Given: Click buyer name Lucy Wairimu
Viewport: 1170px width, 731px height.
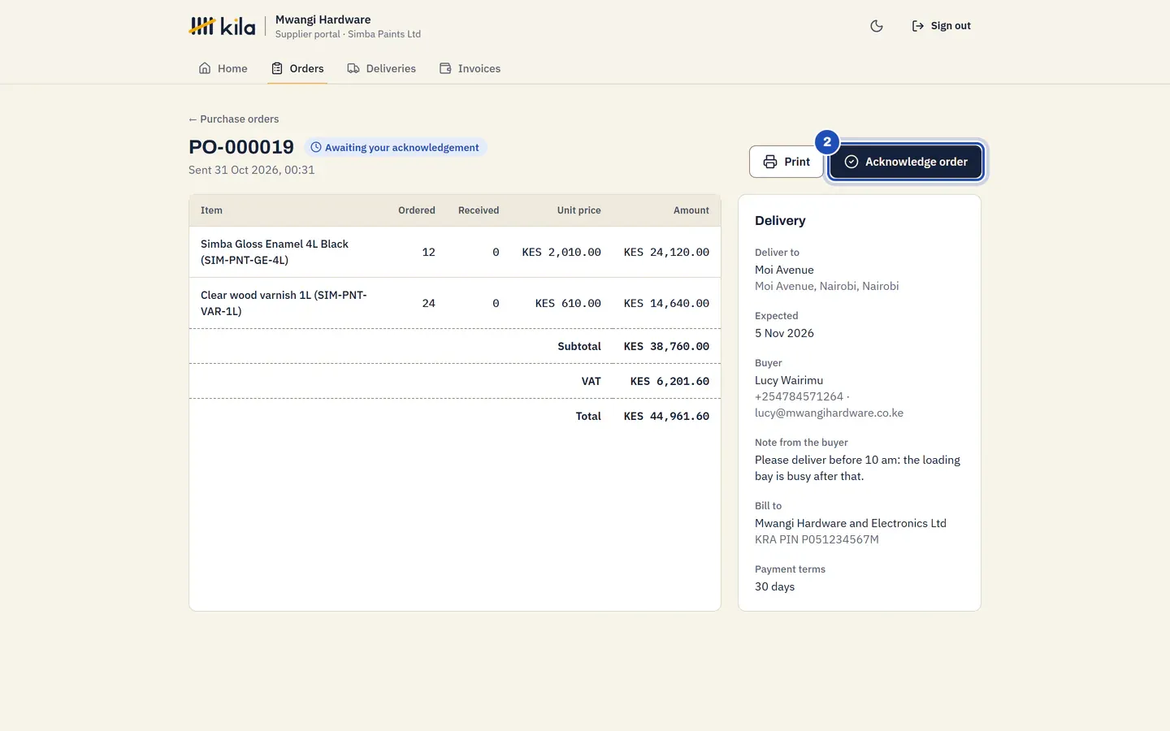Looking at the screenshot, I should coord(789,380).
